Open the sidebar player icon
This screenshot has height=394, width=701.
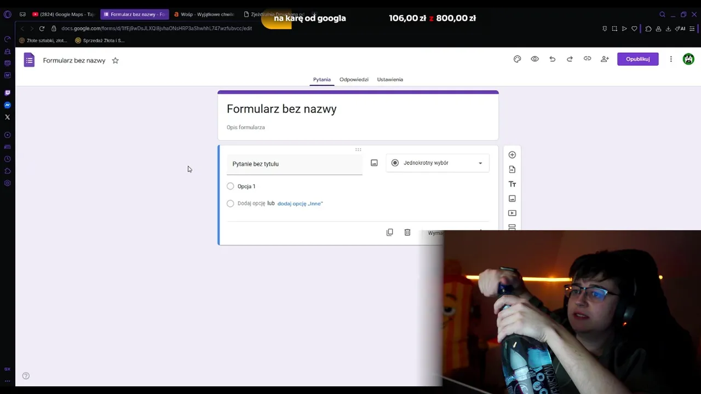7,135
